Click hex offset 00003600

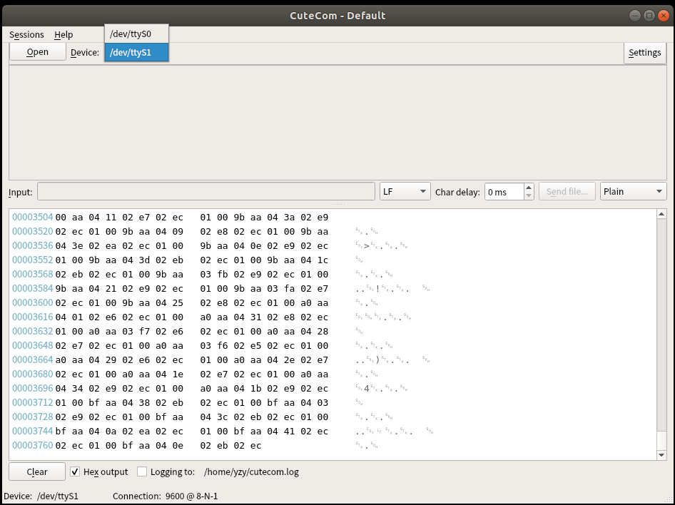point(32,302)
